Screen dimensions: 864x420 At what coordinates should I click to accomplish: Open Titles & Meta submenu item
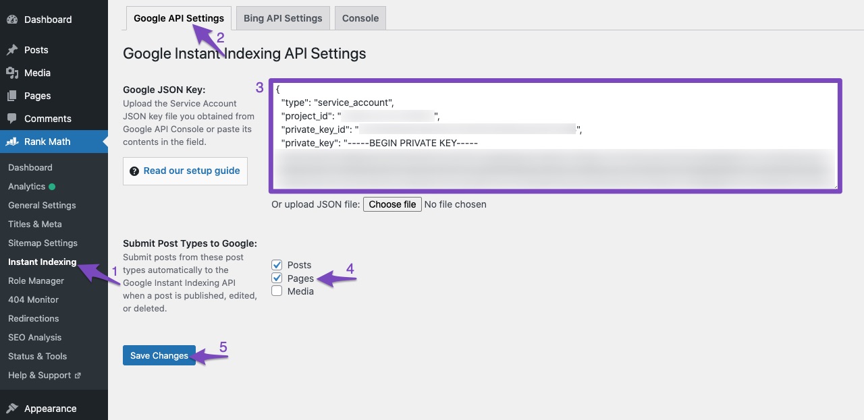tap(35, 224)
